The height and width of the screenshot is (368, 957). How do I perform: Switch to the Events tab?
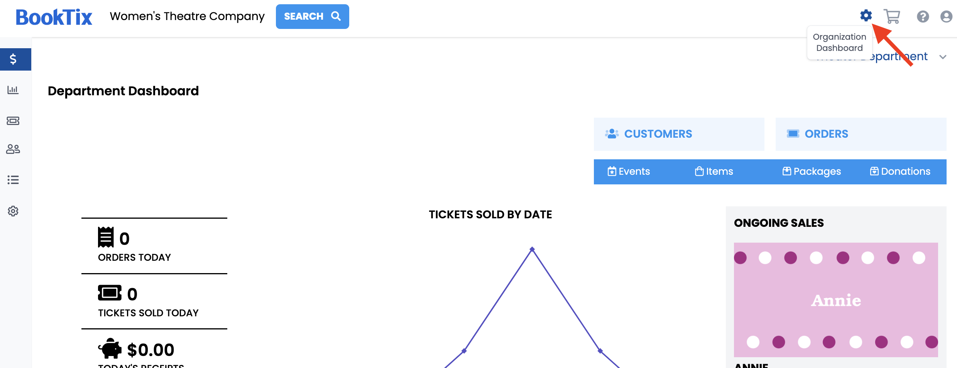coord(629,172)
